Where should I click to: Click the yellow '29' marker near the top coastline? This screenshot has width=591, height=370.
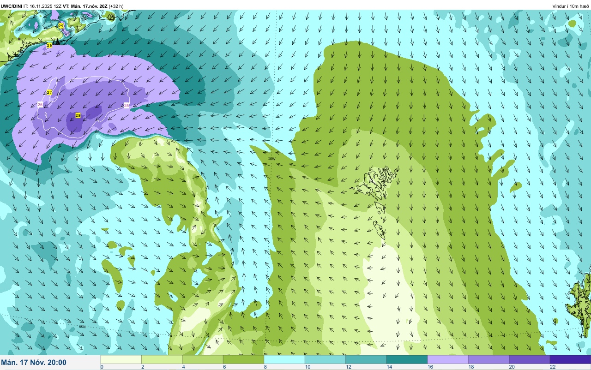tap(61, 26)
